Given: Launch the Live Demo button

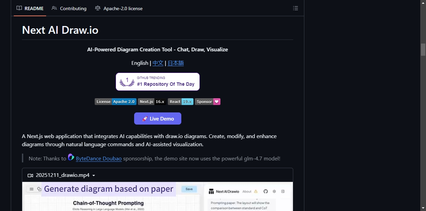Looking at the screenshot, I should tap(158, 118).
